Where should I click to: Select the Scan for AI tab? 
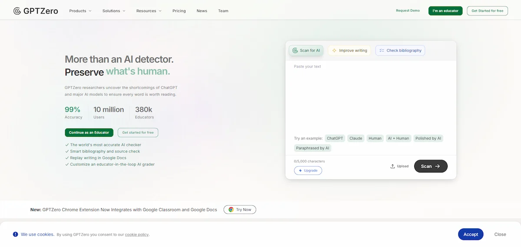click(x=306, y=50)
